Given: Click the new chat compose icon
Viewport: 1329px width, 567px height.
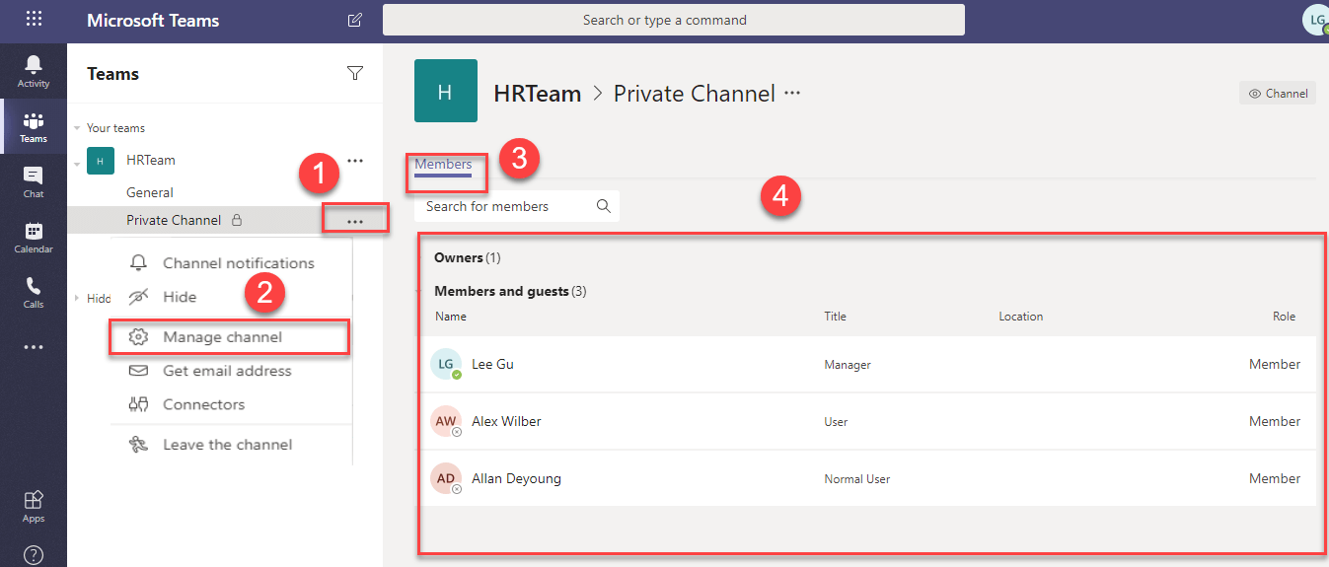Looking at the screenshot, I should [x=355, y=20].
